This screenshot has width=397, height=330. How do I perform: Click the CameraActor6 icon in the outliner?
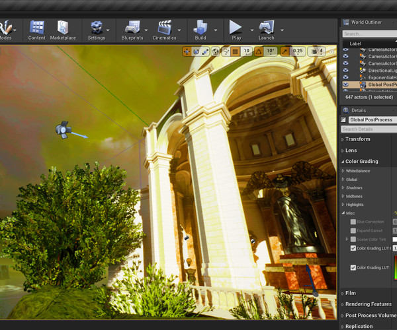click(x=363, y=63)
